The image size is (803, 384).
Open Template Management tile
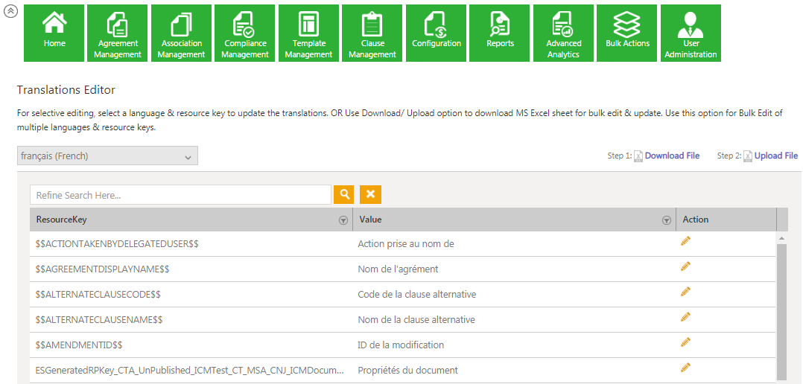pyautogui.click(x=309, y=33)
